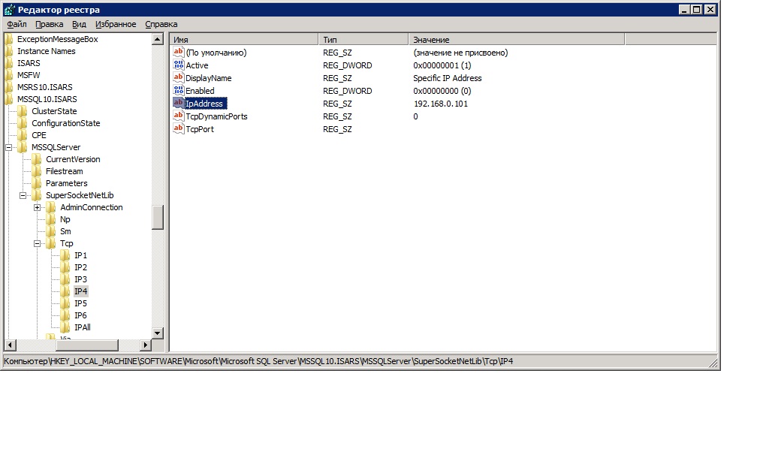
Task: Select the TcpDynamicPorts value name
Action: (216, 116)
